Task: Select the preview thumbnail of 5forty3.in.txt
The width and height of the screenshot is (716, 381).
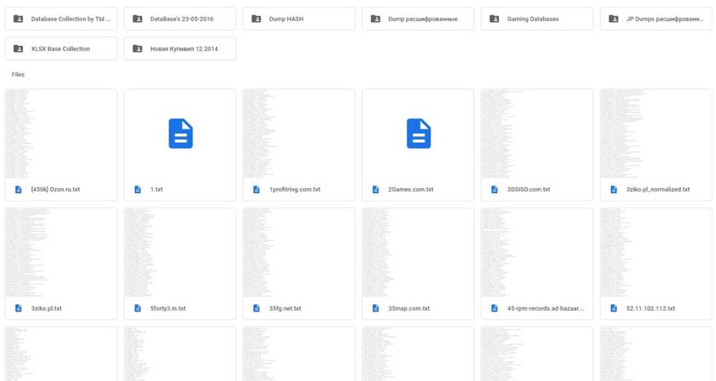Action: point(180,253)
